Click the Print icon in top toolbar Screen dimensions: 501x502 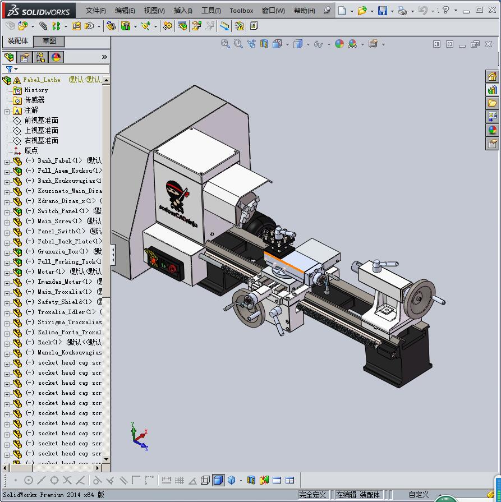(402, 11)
